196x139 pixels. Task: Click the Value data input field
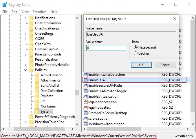click(x=106, y=48)
